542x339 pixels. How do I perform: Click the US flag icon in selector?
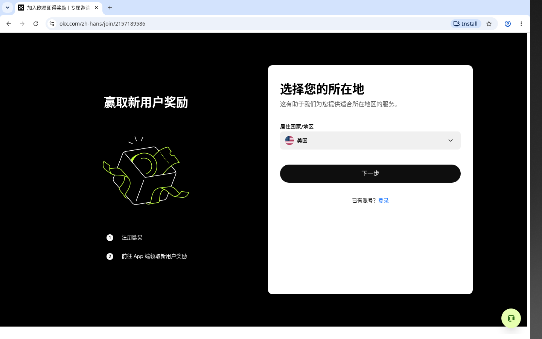point(289,140)
